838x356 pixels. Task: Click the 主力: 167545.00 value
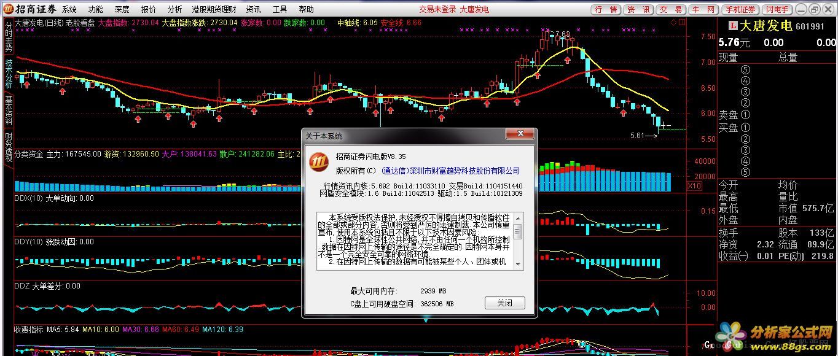pyautogui.click(x=74, y=154)
